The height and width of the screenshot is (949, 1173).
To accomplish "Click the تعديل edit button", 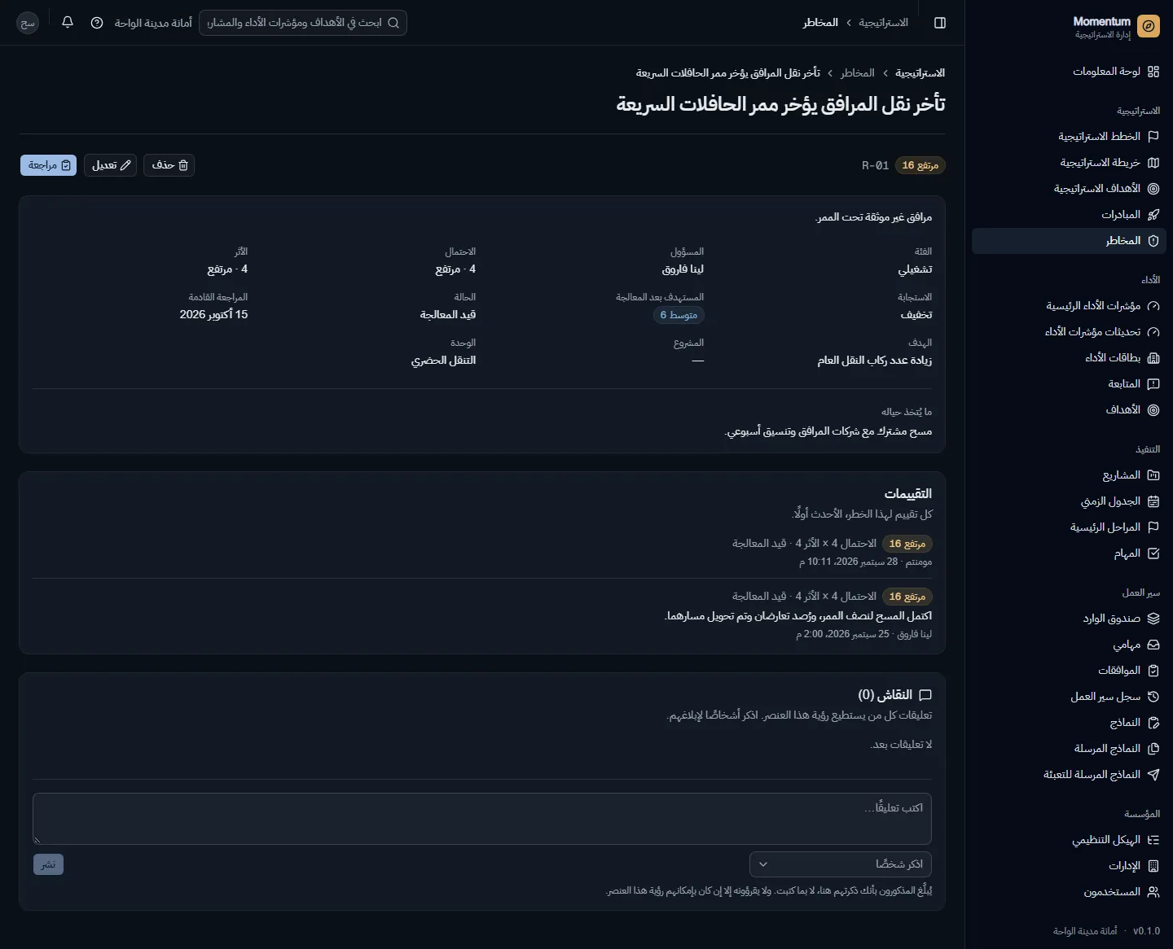I will point(110,165).
